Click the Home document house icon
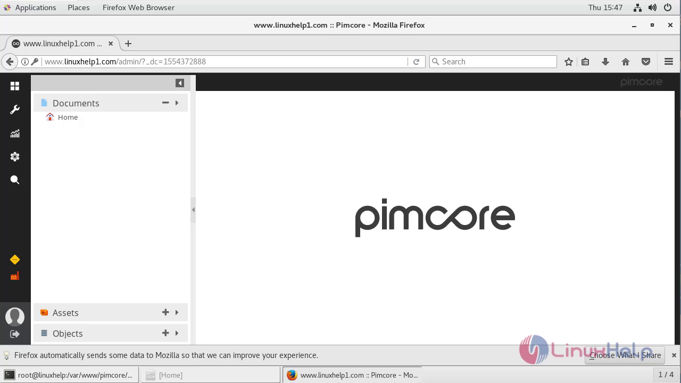This screenshot has height=383, width=681. pos(50,117)
